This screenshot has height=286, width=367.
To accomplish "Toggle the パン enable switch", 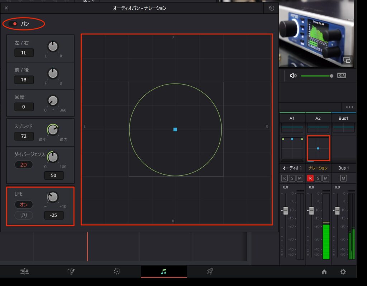I will (15, 24).
